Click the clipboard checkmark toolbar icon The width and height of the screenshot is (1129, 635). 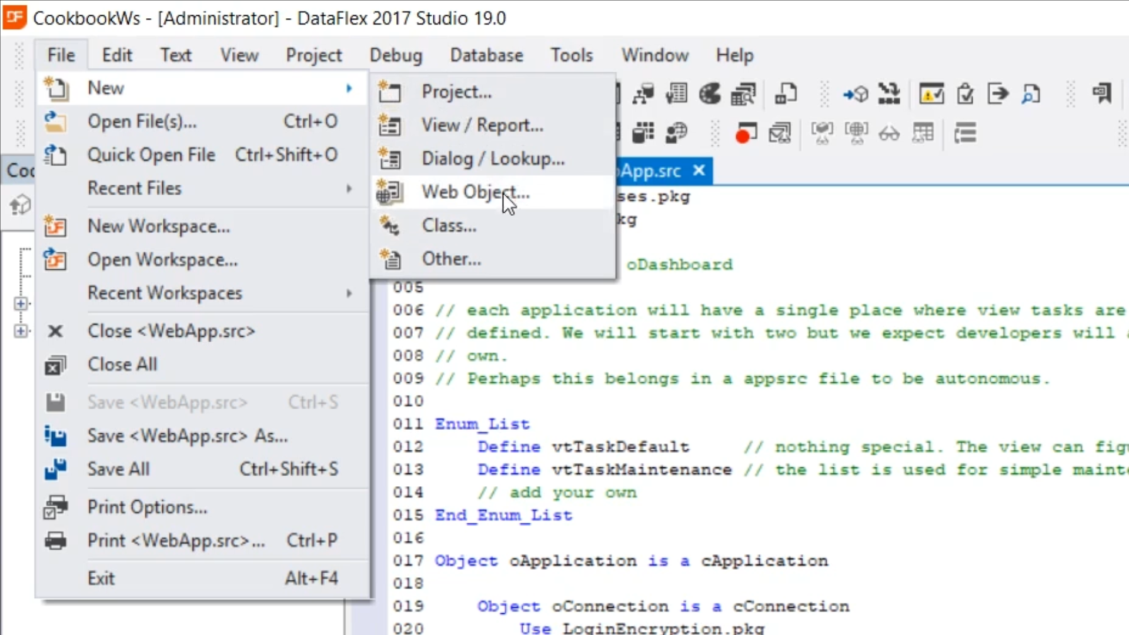(x=965, y=93)
